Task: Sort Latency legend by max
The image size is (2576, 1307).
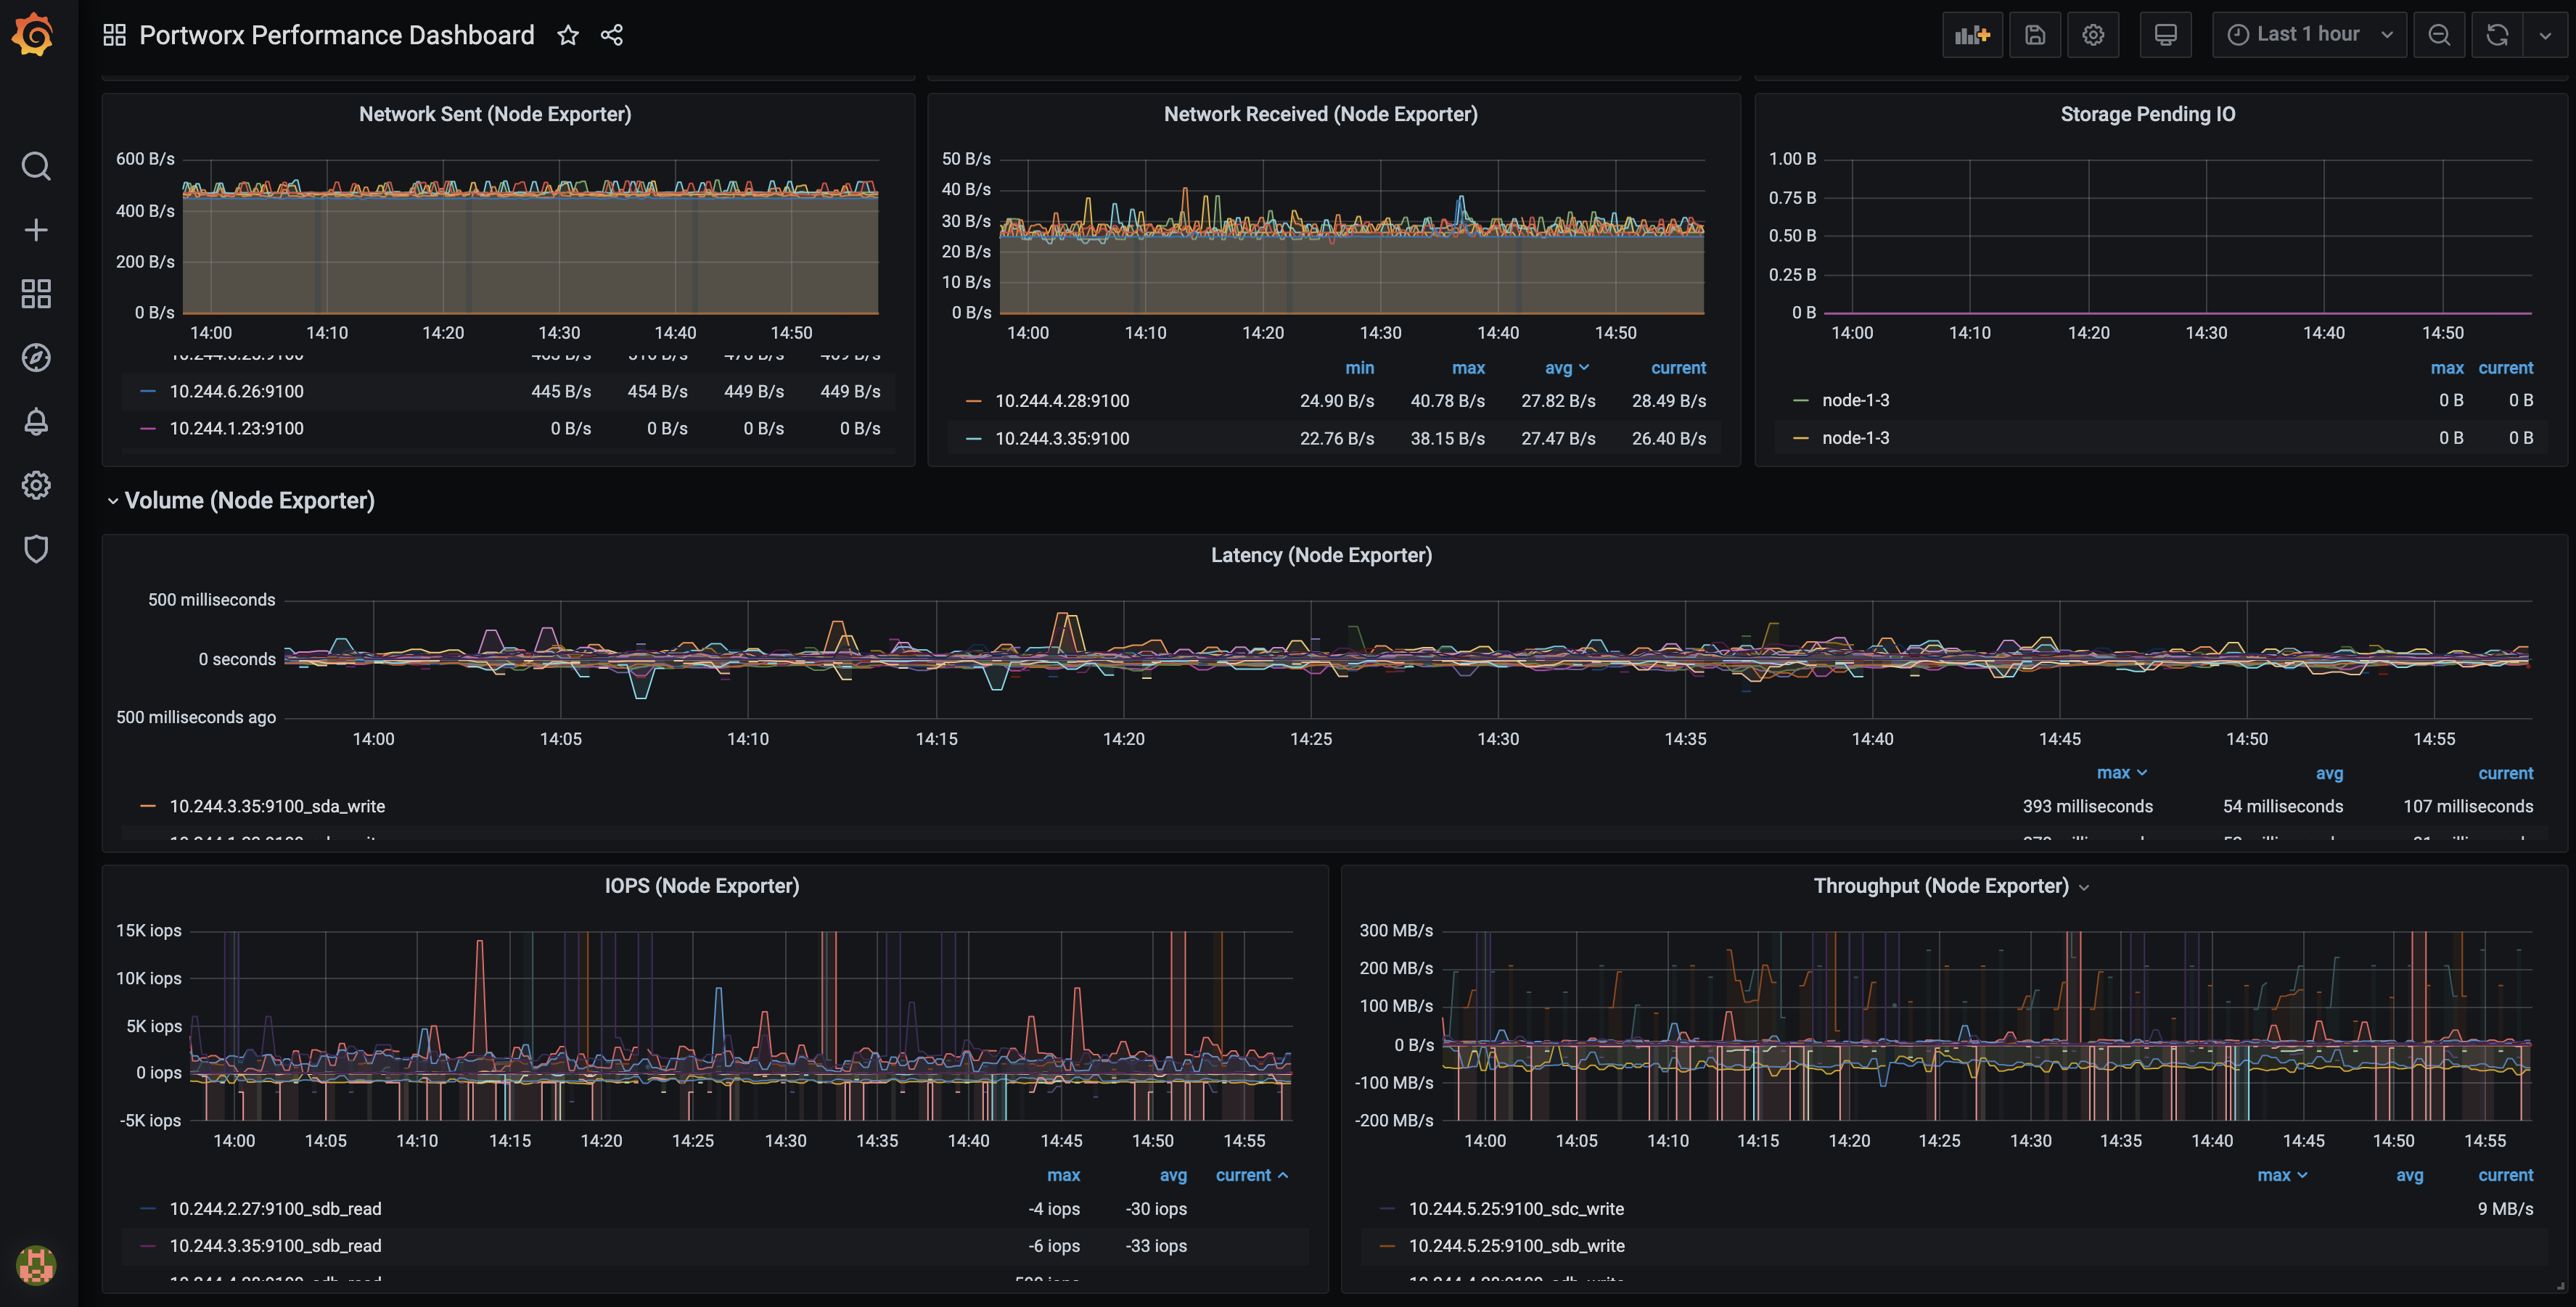Action: [x=2121, y=773]
